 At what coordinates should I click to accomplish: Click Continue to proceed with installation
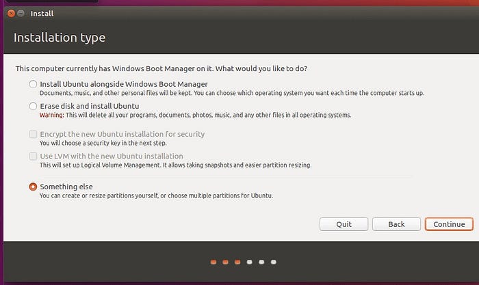[449, 224]
